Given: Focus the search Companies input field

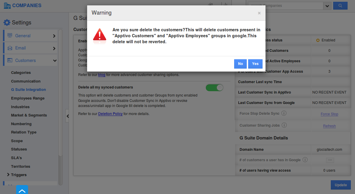Looking at the screenshot, I should click(285, 6).
